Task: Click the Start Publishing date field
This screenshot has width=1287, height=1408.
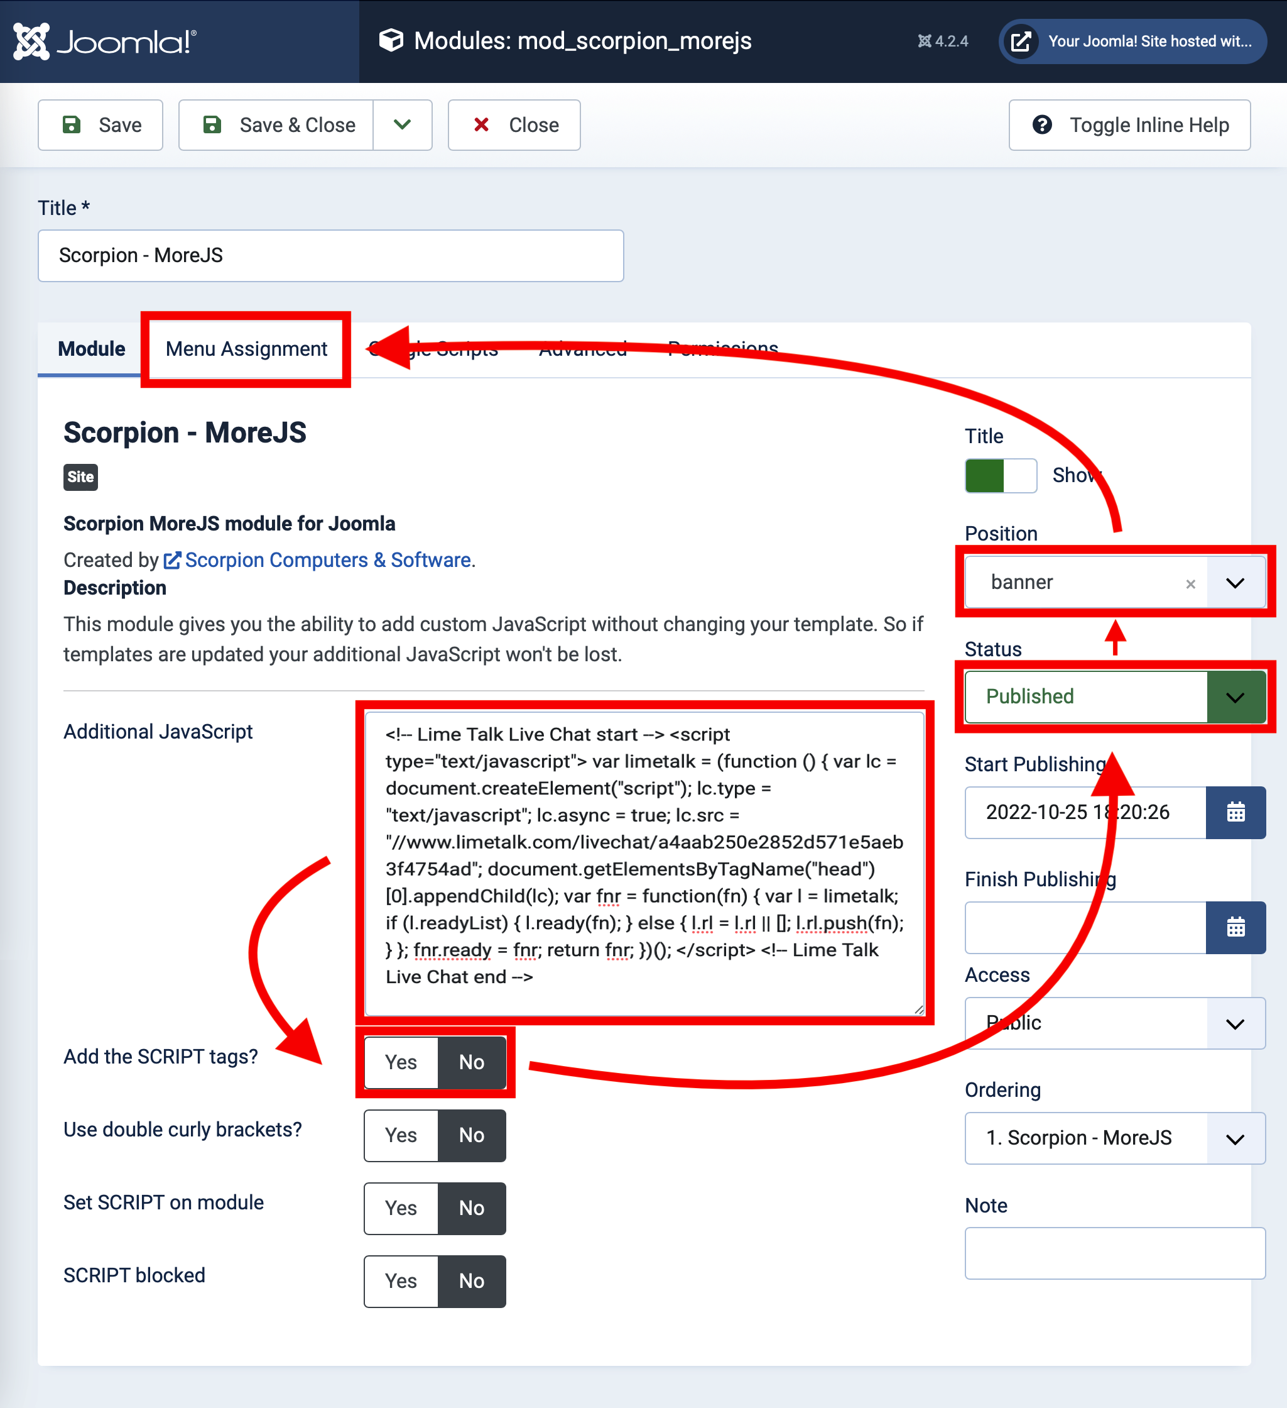Action: [1086, 812]
